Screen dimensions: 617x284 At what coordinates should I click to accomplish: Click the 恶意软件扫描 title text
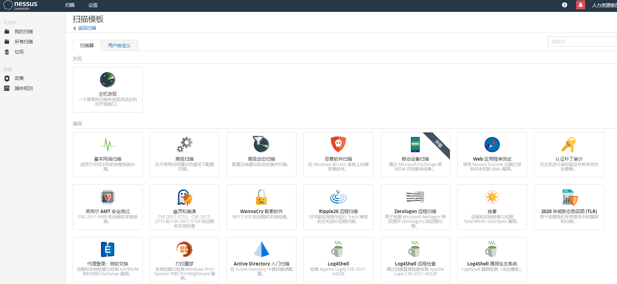point(338,159)
